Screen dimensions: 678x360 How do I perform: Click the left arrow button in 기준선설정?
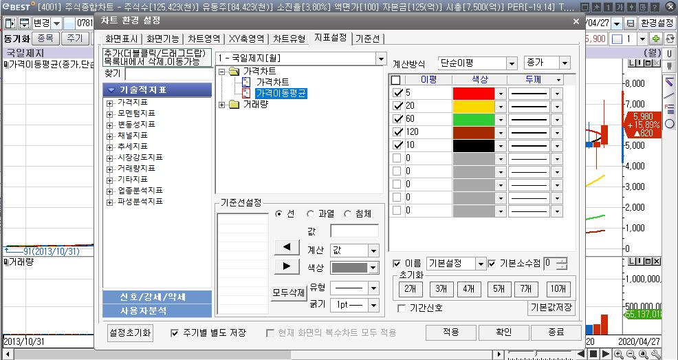tap(287, 247)
